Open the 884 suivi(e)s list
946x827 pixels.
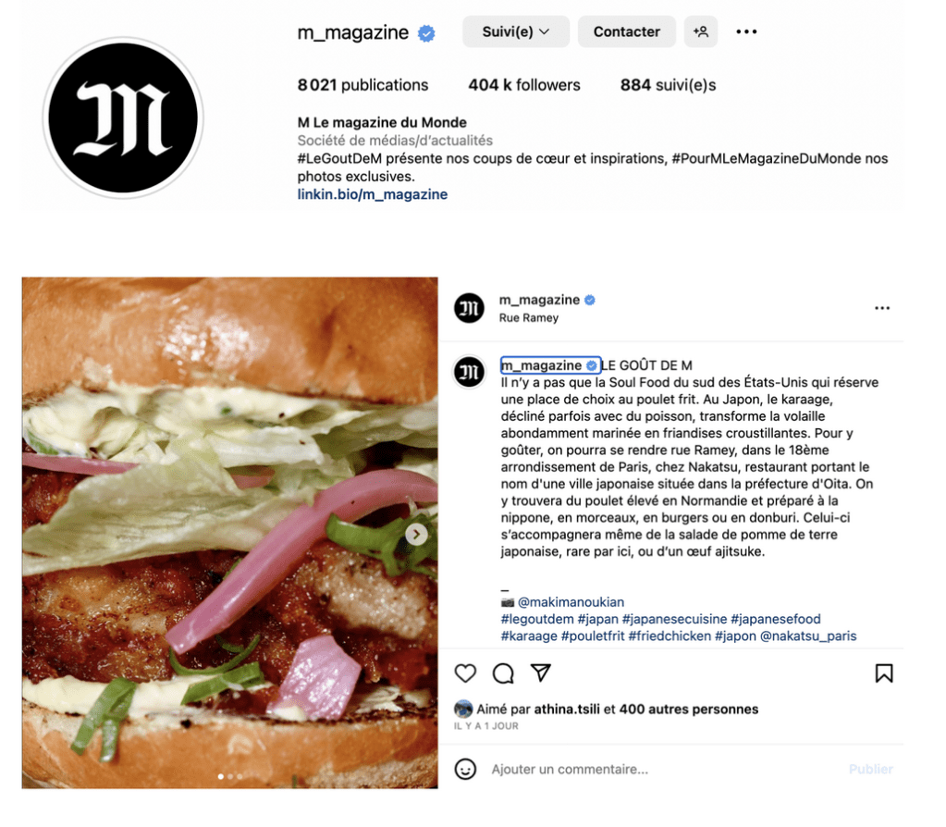tap(668, 85)
